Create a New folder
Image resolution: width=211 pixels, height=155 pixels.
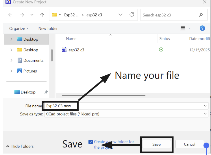[x=48, y=29]
